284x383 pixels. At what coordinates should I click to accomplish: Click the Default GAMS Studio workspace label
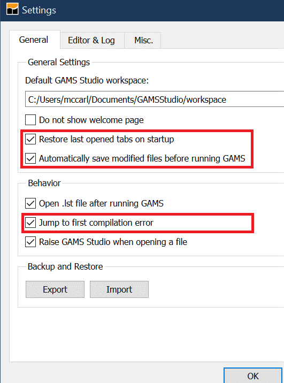(x=87, y=80)
